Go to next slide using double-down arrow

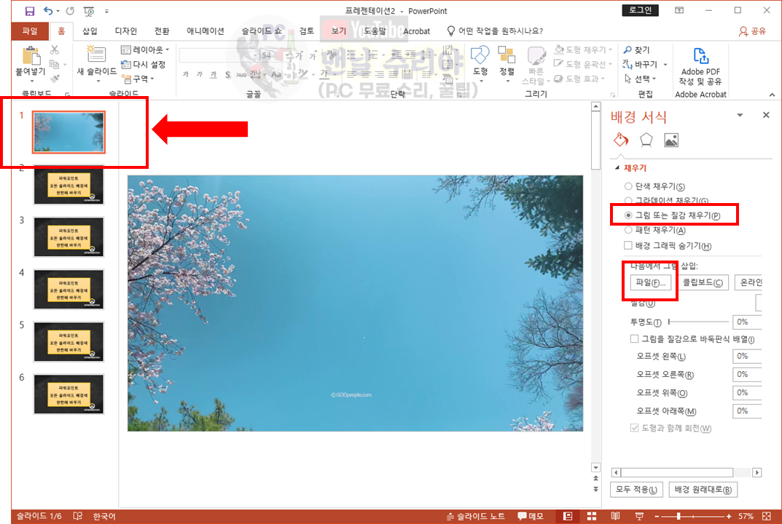click(x=595, y=489)
